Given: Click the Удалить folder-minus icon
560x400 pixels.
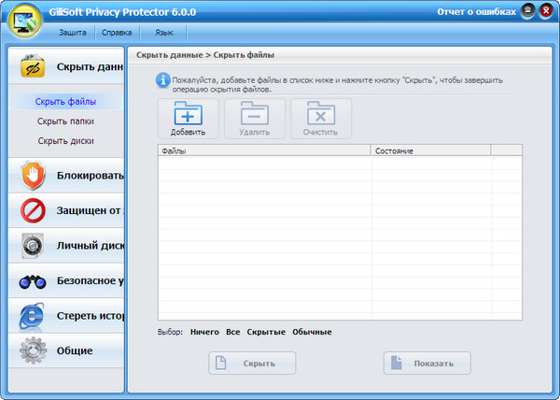Looking at the screenshot, I should [x=254, y=114].
